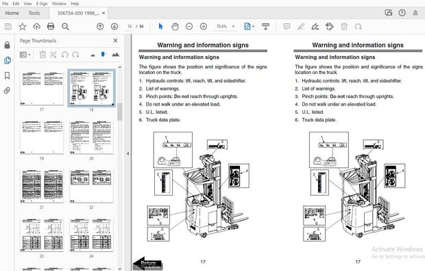
Task: Click the thumbnail panel scrollbar handle
Action: coord(120,112)
